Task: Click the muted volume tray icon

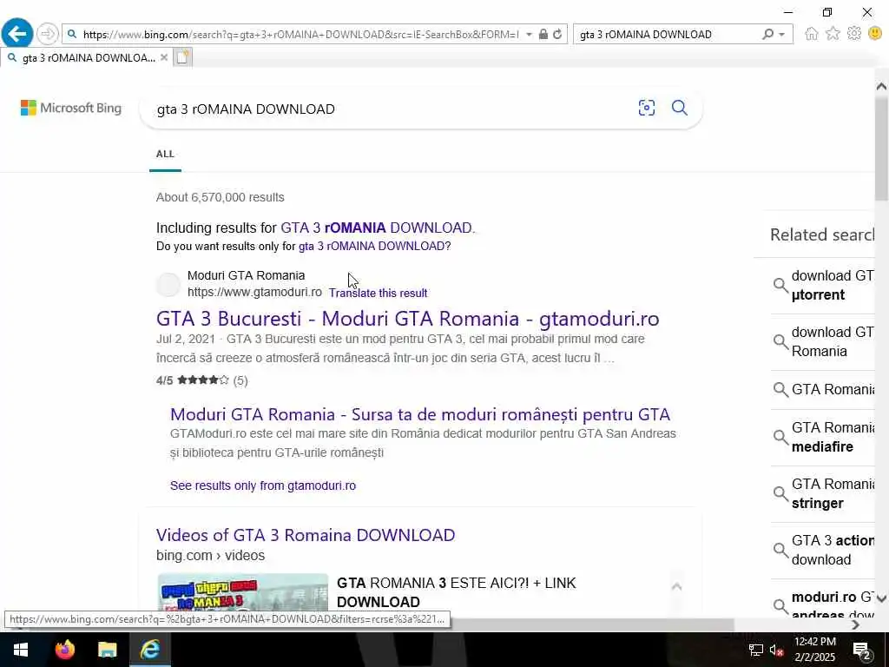Action: pyautogui.click(x=776, y=650)
